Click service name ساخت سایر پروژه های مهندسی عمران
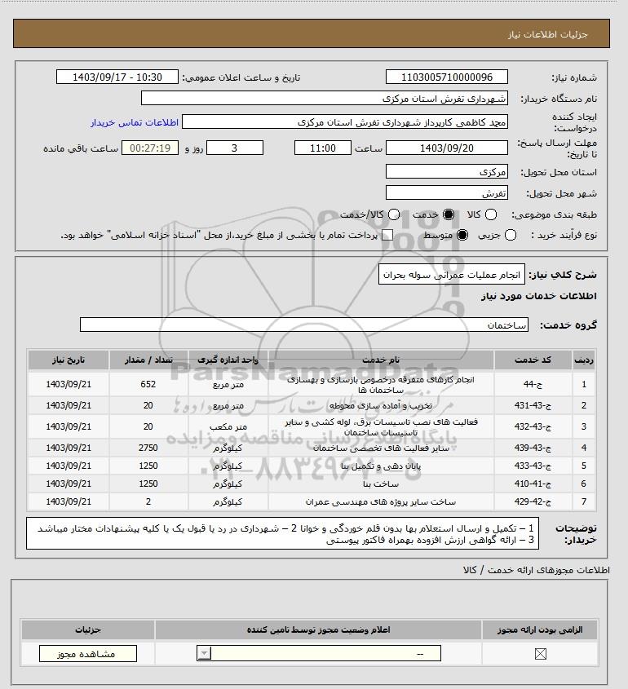 (x=381, y=501)
